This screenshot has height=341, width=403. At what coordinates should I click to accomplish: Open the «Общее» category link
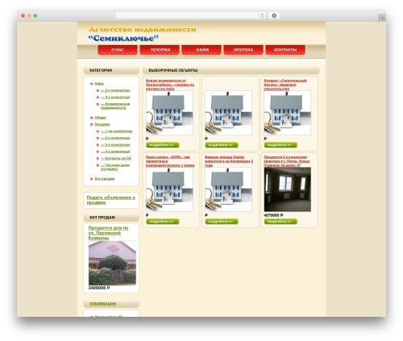[x=100, y=118]
